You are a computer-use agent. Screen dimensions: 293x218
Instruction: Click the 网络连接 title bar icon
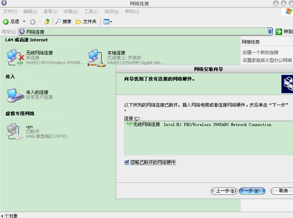tap(4, 3)
